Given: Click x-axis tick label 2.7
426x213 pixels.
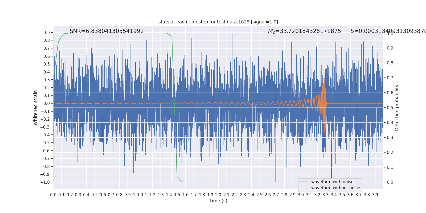Looking at the screenshot, I should [276, 195].
